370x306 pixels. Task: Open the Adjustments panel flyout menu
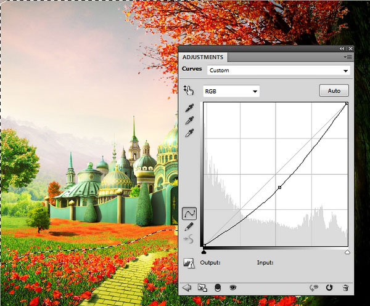click(x=347, y=57)
